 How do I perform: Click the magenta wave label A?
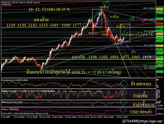(x=127, y=46)
